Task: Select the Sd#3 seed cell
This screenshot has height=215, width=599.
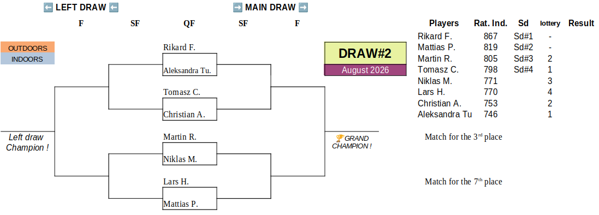Action: pyautogui.click(x=523, y=59)
